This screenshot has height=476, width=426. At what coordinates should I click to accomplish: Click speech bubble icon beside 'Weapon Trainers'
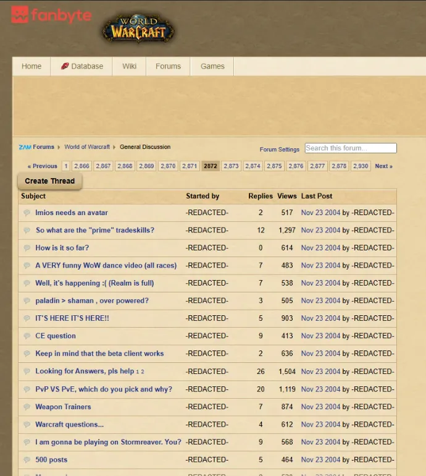coord(27,407)
